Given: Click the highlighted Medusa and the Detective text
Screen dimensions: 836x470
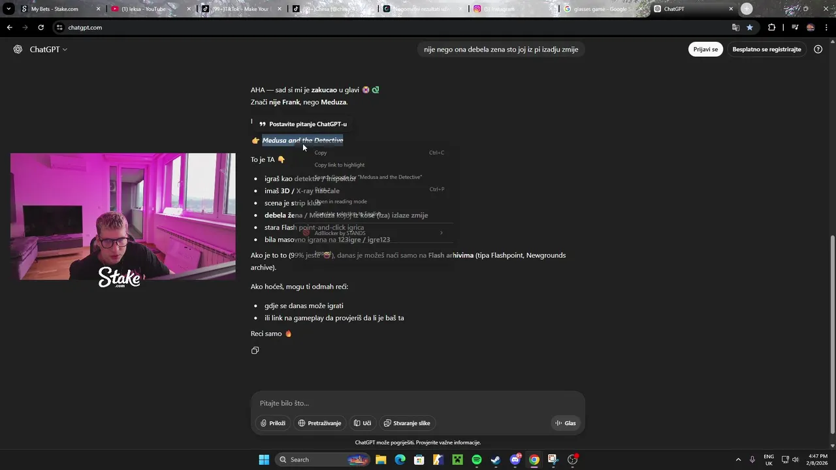Looking at the screenshot, I should [302, 140].
